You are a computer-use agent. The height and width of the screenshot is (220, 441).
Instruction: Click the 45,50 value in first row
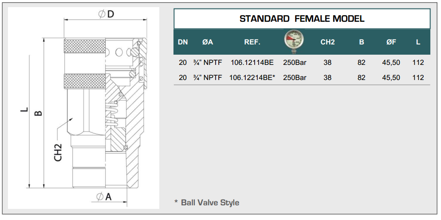391,63
